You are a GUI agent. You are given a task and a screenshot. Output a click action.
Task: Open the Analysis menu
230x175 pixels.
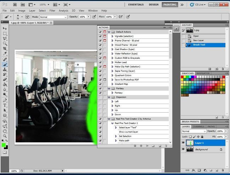(x=63, y=11)
